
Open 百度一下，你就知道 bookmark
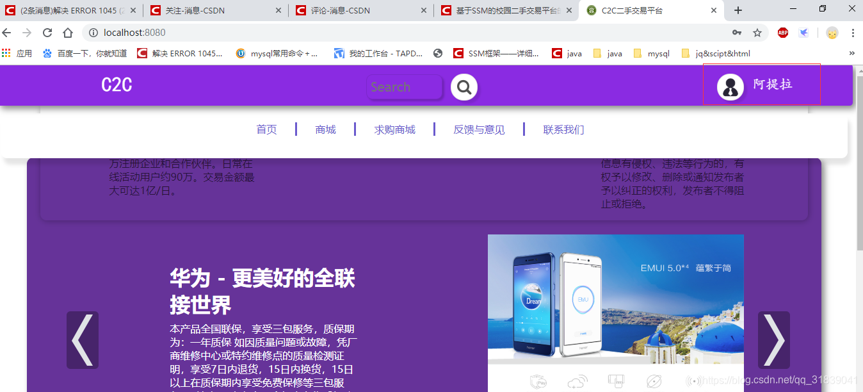pyautogui.click(x=85, y=53)
